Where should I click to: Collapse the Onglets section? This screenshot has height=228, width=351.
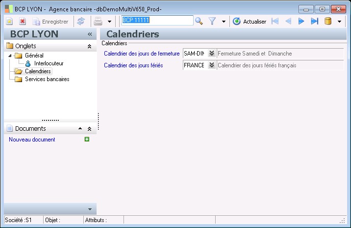[89, 46]
